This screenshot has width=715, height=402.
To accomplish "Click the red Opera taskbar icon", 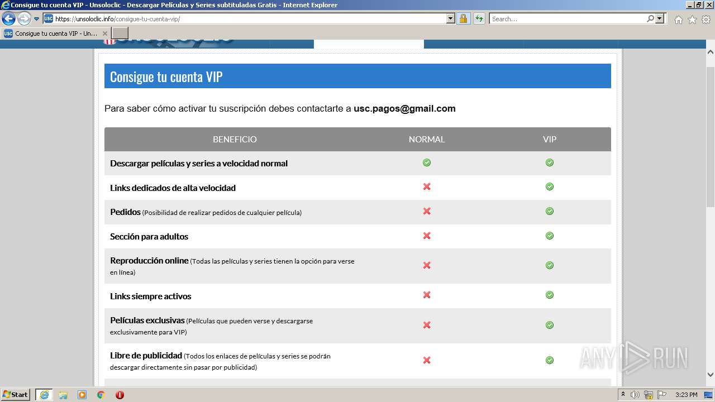I will [x=120, y=395].
